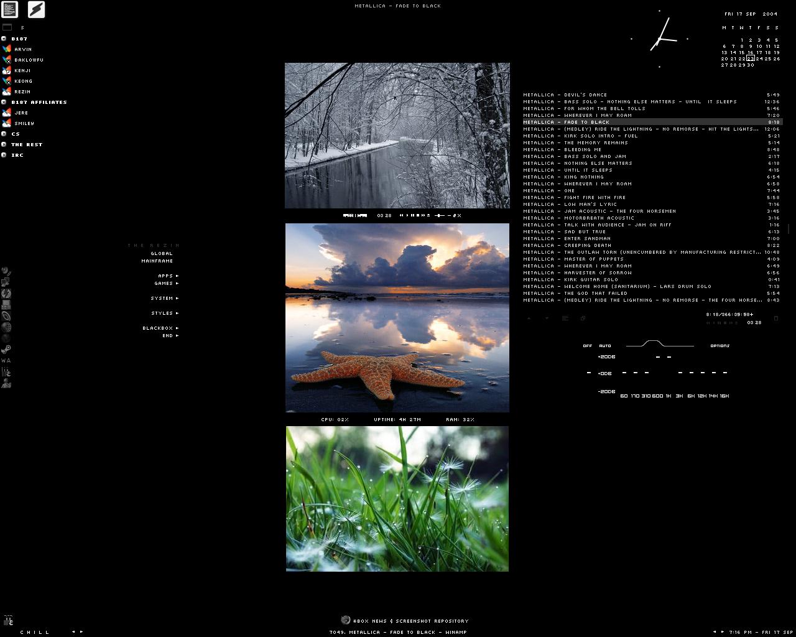Launch the globe browser dock icon
Image resolution: width=796 pixels, height=637 pixels.
[6, 327]
